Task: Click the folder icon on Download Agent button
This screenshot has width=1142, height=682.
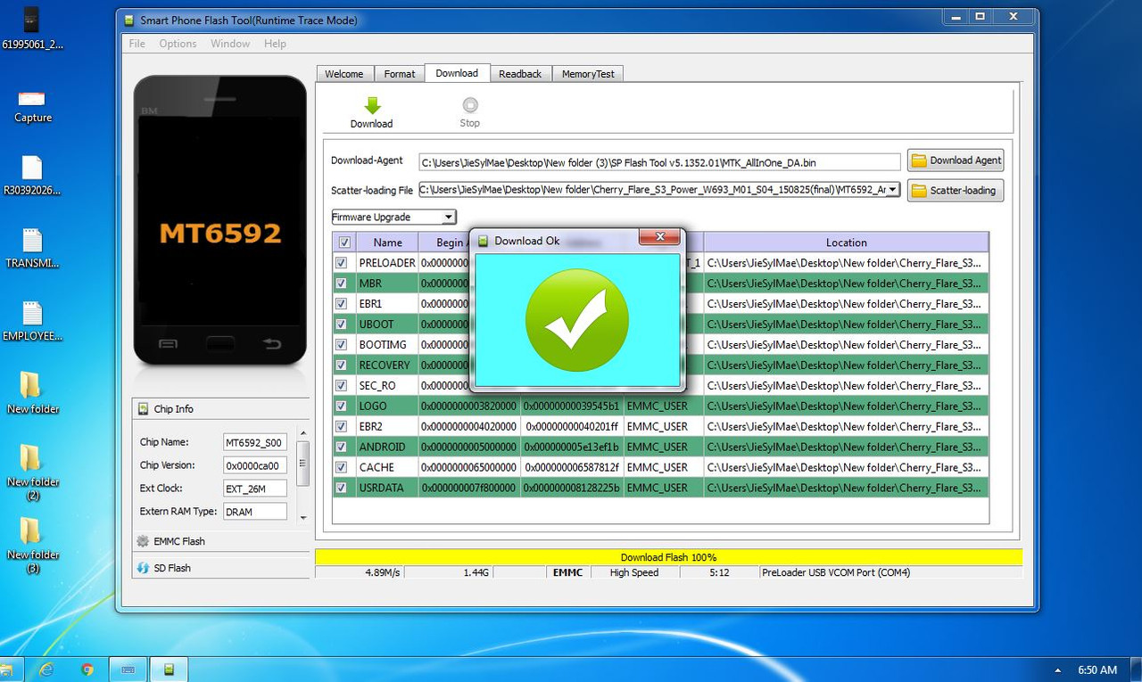Action: [x=918, y=160]
